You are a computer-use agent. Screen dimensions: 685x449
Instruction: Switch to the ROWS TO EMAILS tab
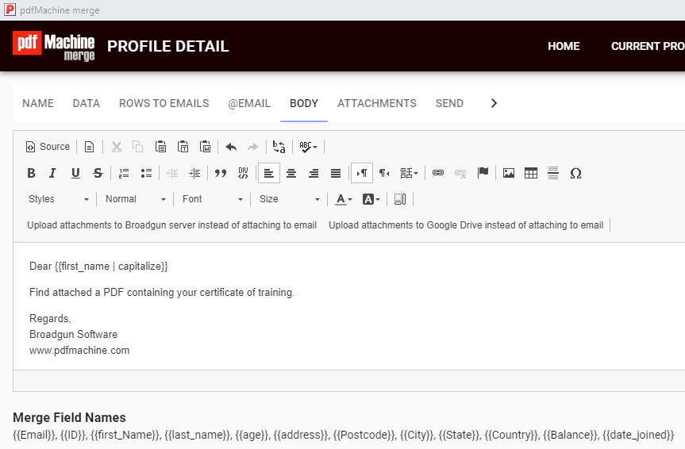[164, 103]
